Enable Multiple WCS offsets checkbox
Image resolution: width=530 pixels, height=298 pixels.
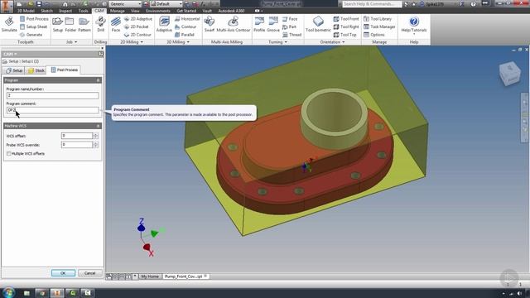[9, 154]
